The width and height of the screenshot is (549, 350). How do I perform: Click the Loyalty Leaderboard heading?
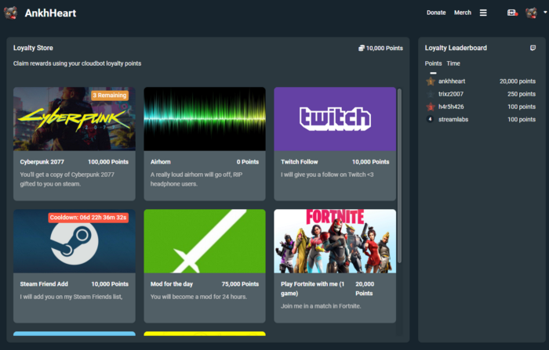point(456,48)
